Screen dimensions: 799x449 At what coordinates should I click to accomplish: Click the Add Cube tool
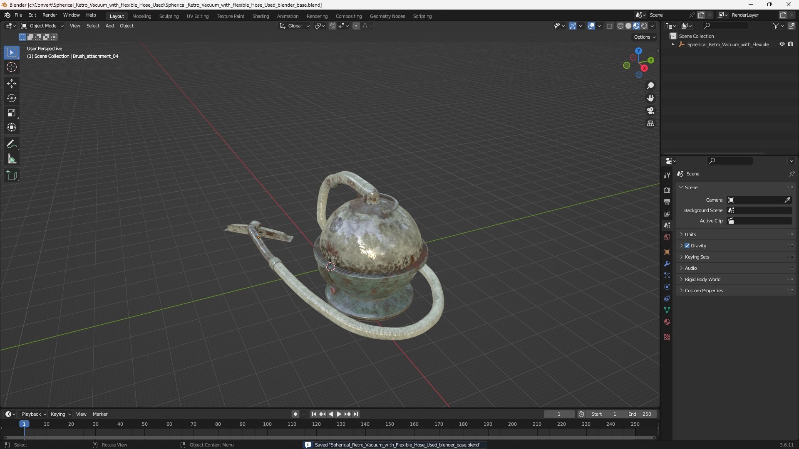tap(12, 175)
